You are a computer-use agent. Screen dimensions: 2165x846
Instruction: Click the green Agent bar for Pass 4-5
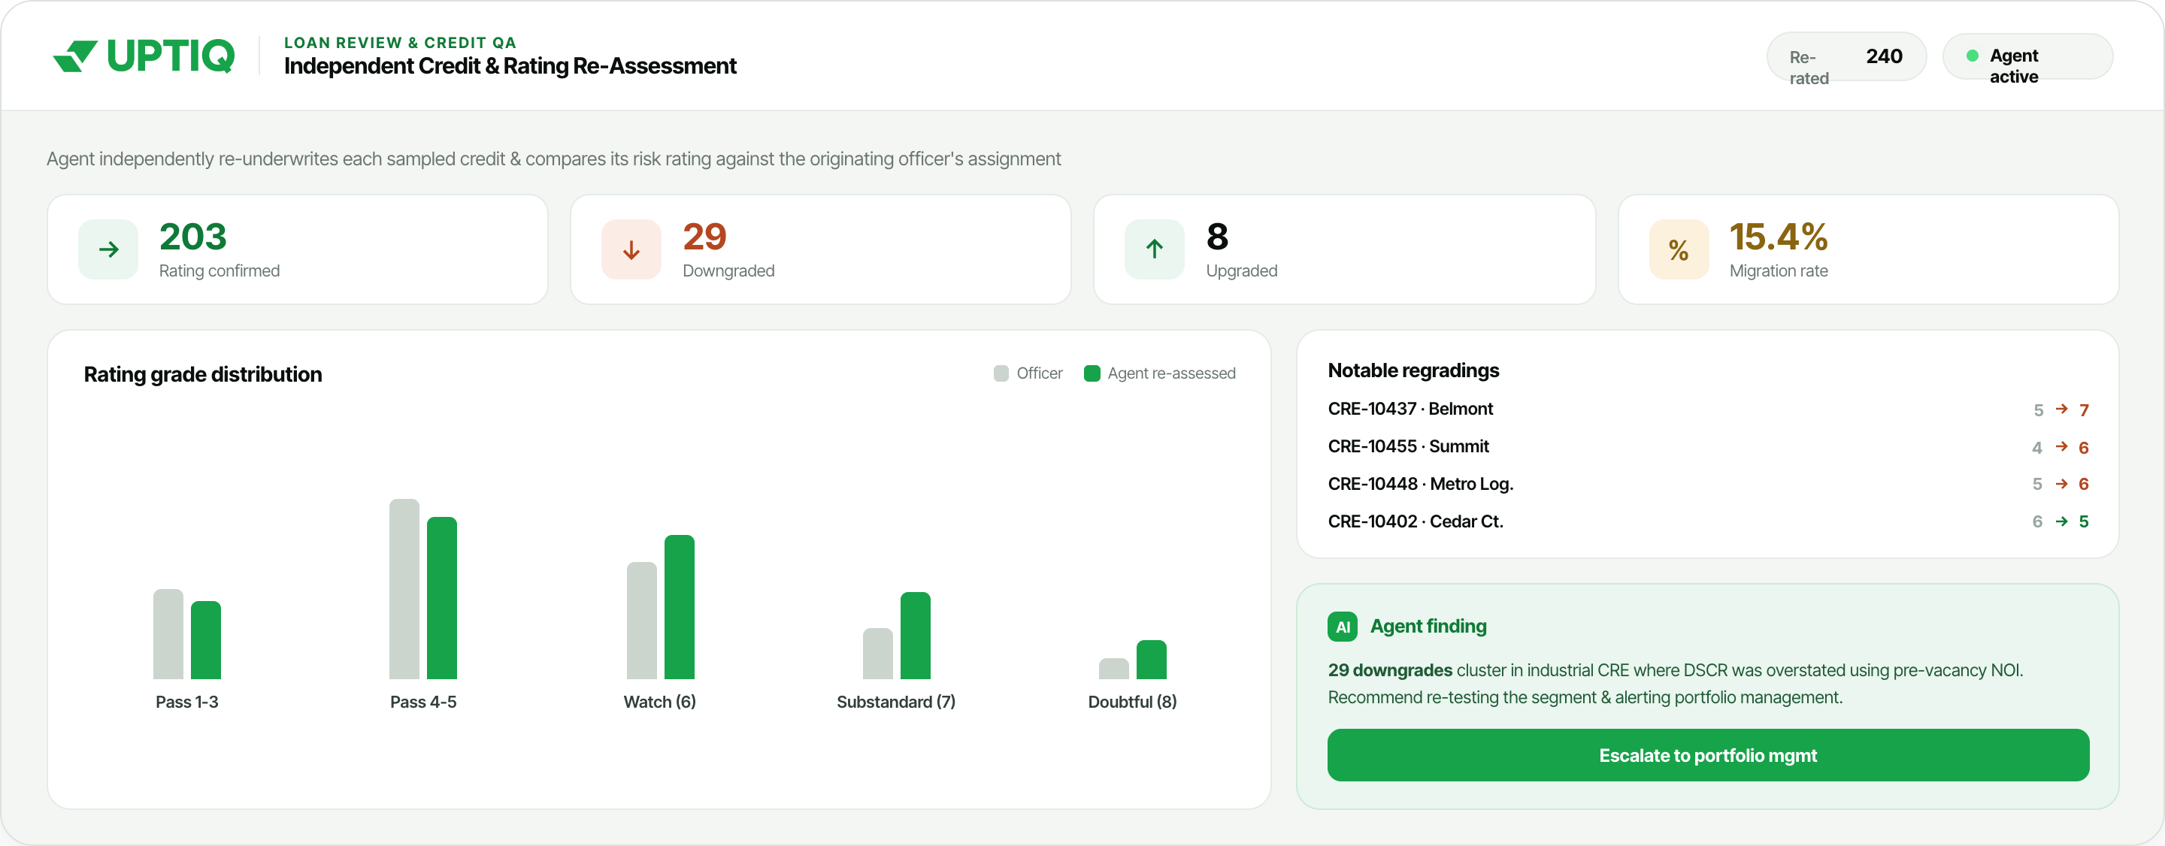point(442,598)
